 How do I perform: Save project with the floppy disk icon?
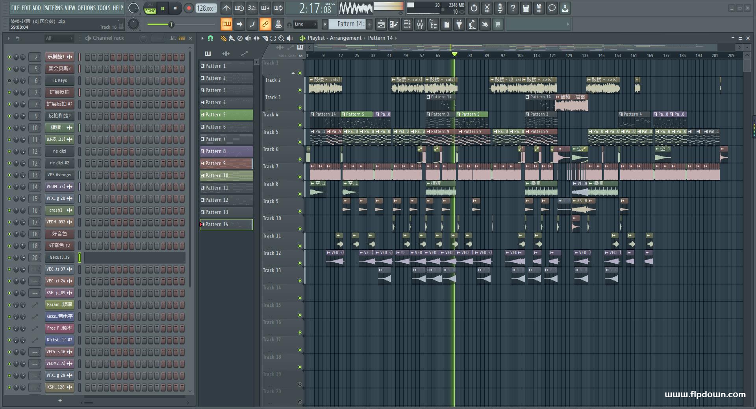(x=526, y=8)
